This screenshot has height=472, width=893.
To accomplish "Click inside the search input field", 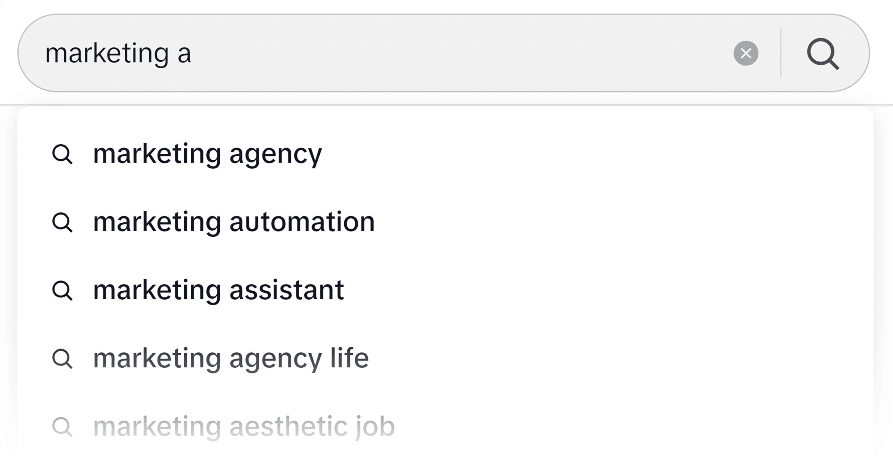I will [357, 54].
